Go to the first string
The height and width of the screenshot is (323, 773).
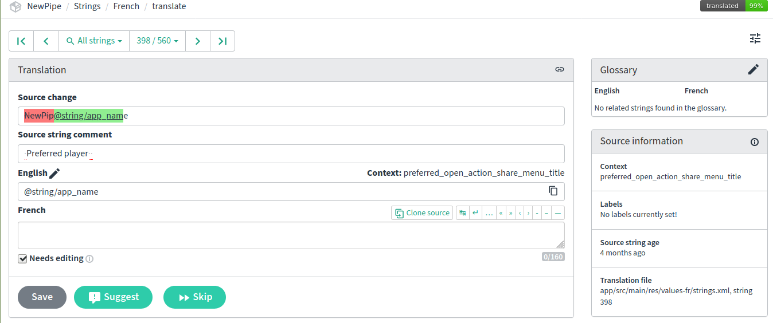tap(21, 41)
